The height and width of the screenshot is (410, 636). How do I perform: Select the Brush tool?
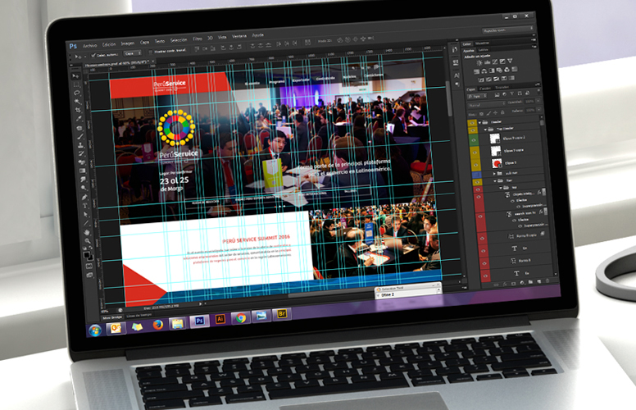click(80, 136)
